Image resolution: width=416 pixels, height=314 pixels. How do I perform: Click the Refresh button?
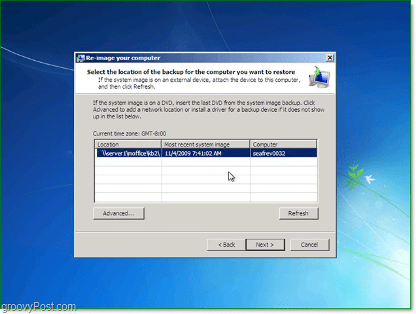tap(298, 213)
